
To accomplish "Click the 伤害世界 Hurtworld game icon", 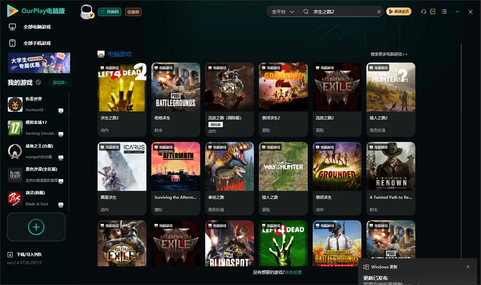I will click(15, 104).
